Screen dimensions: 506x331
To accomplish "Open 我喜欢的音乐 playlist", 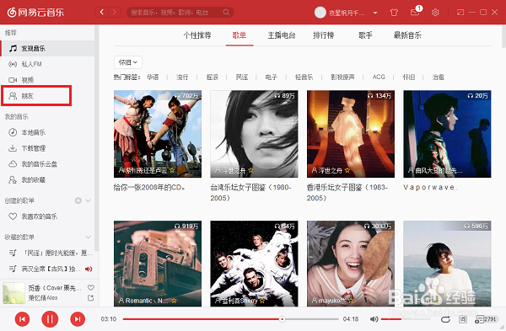I will (x=48, y=216).
